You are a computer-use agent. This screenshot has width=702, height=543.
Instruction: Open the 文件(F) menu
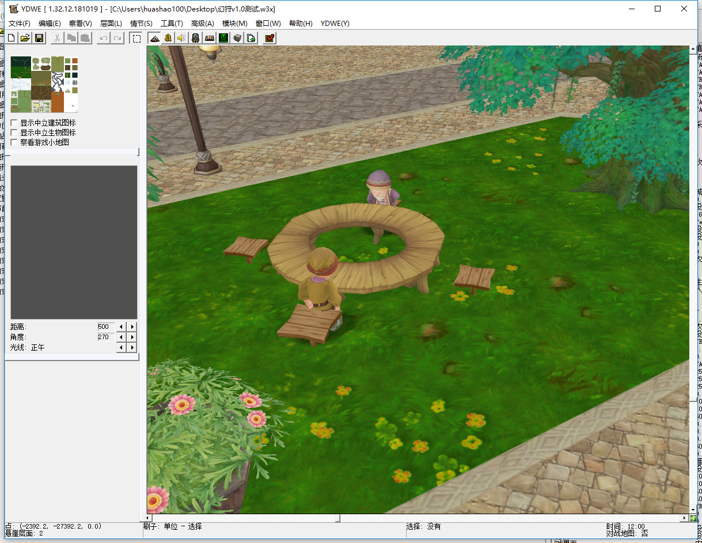coord(20,24)
